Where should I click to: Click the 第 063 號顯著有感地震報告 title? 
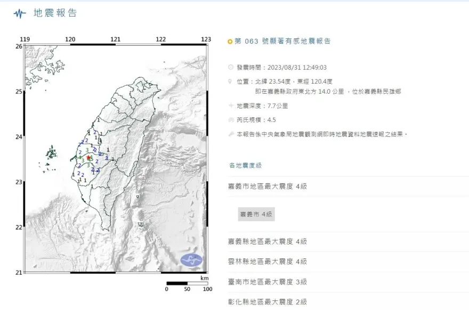point(282,41)
